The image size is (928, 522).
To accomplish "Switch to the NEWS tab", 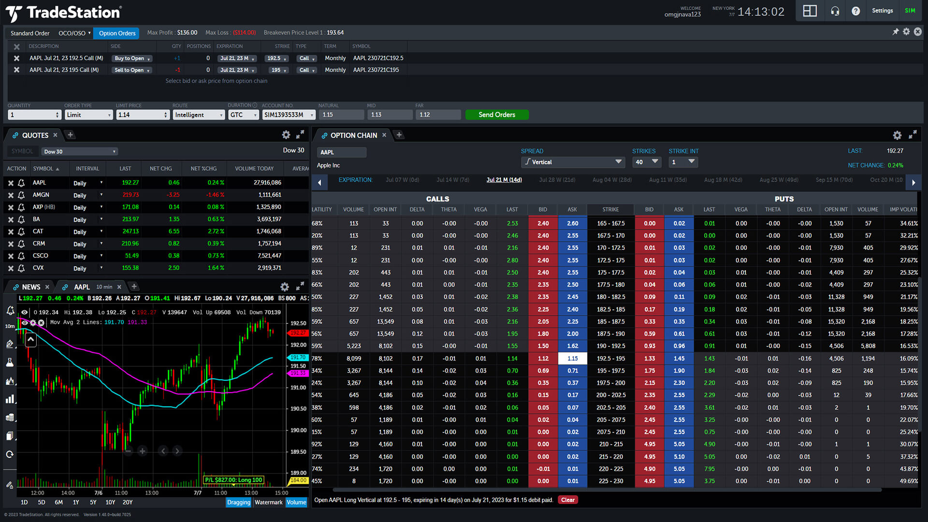I will click(x=31, y=287).
